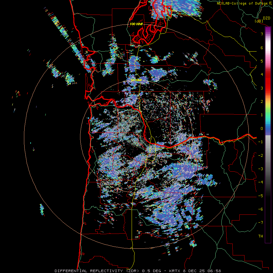273x273 pixels.
Task: Click the DZD color scale title
Action: coord(267,18)
